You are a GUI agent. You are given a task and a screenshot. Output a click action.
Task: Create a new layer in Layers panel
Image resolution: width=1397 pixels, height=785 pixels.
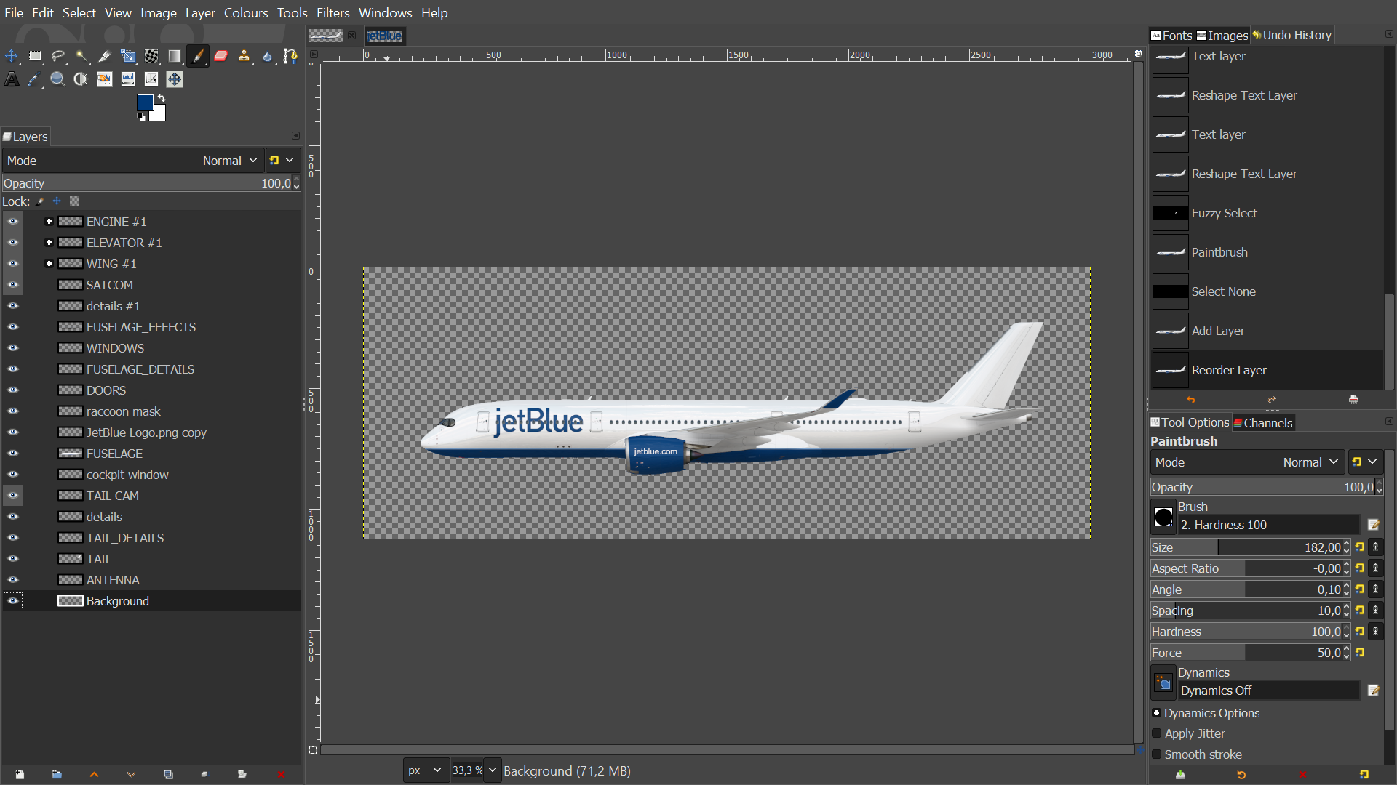point(20,774)
